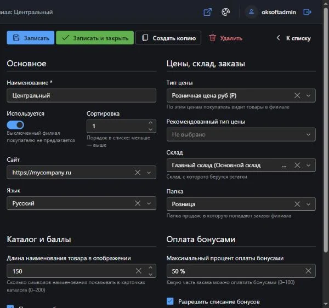Increase the Сортировка value

tap(150, 123)
